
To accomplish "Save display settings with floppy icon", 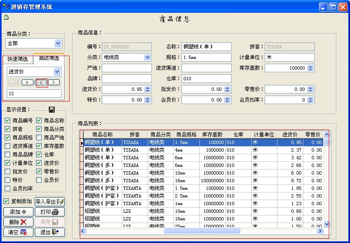I will pos(52,110).
